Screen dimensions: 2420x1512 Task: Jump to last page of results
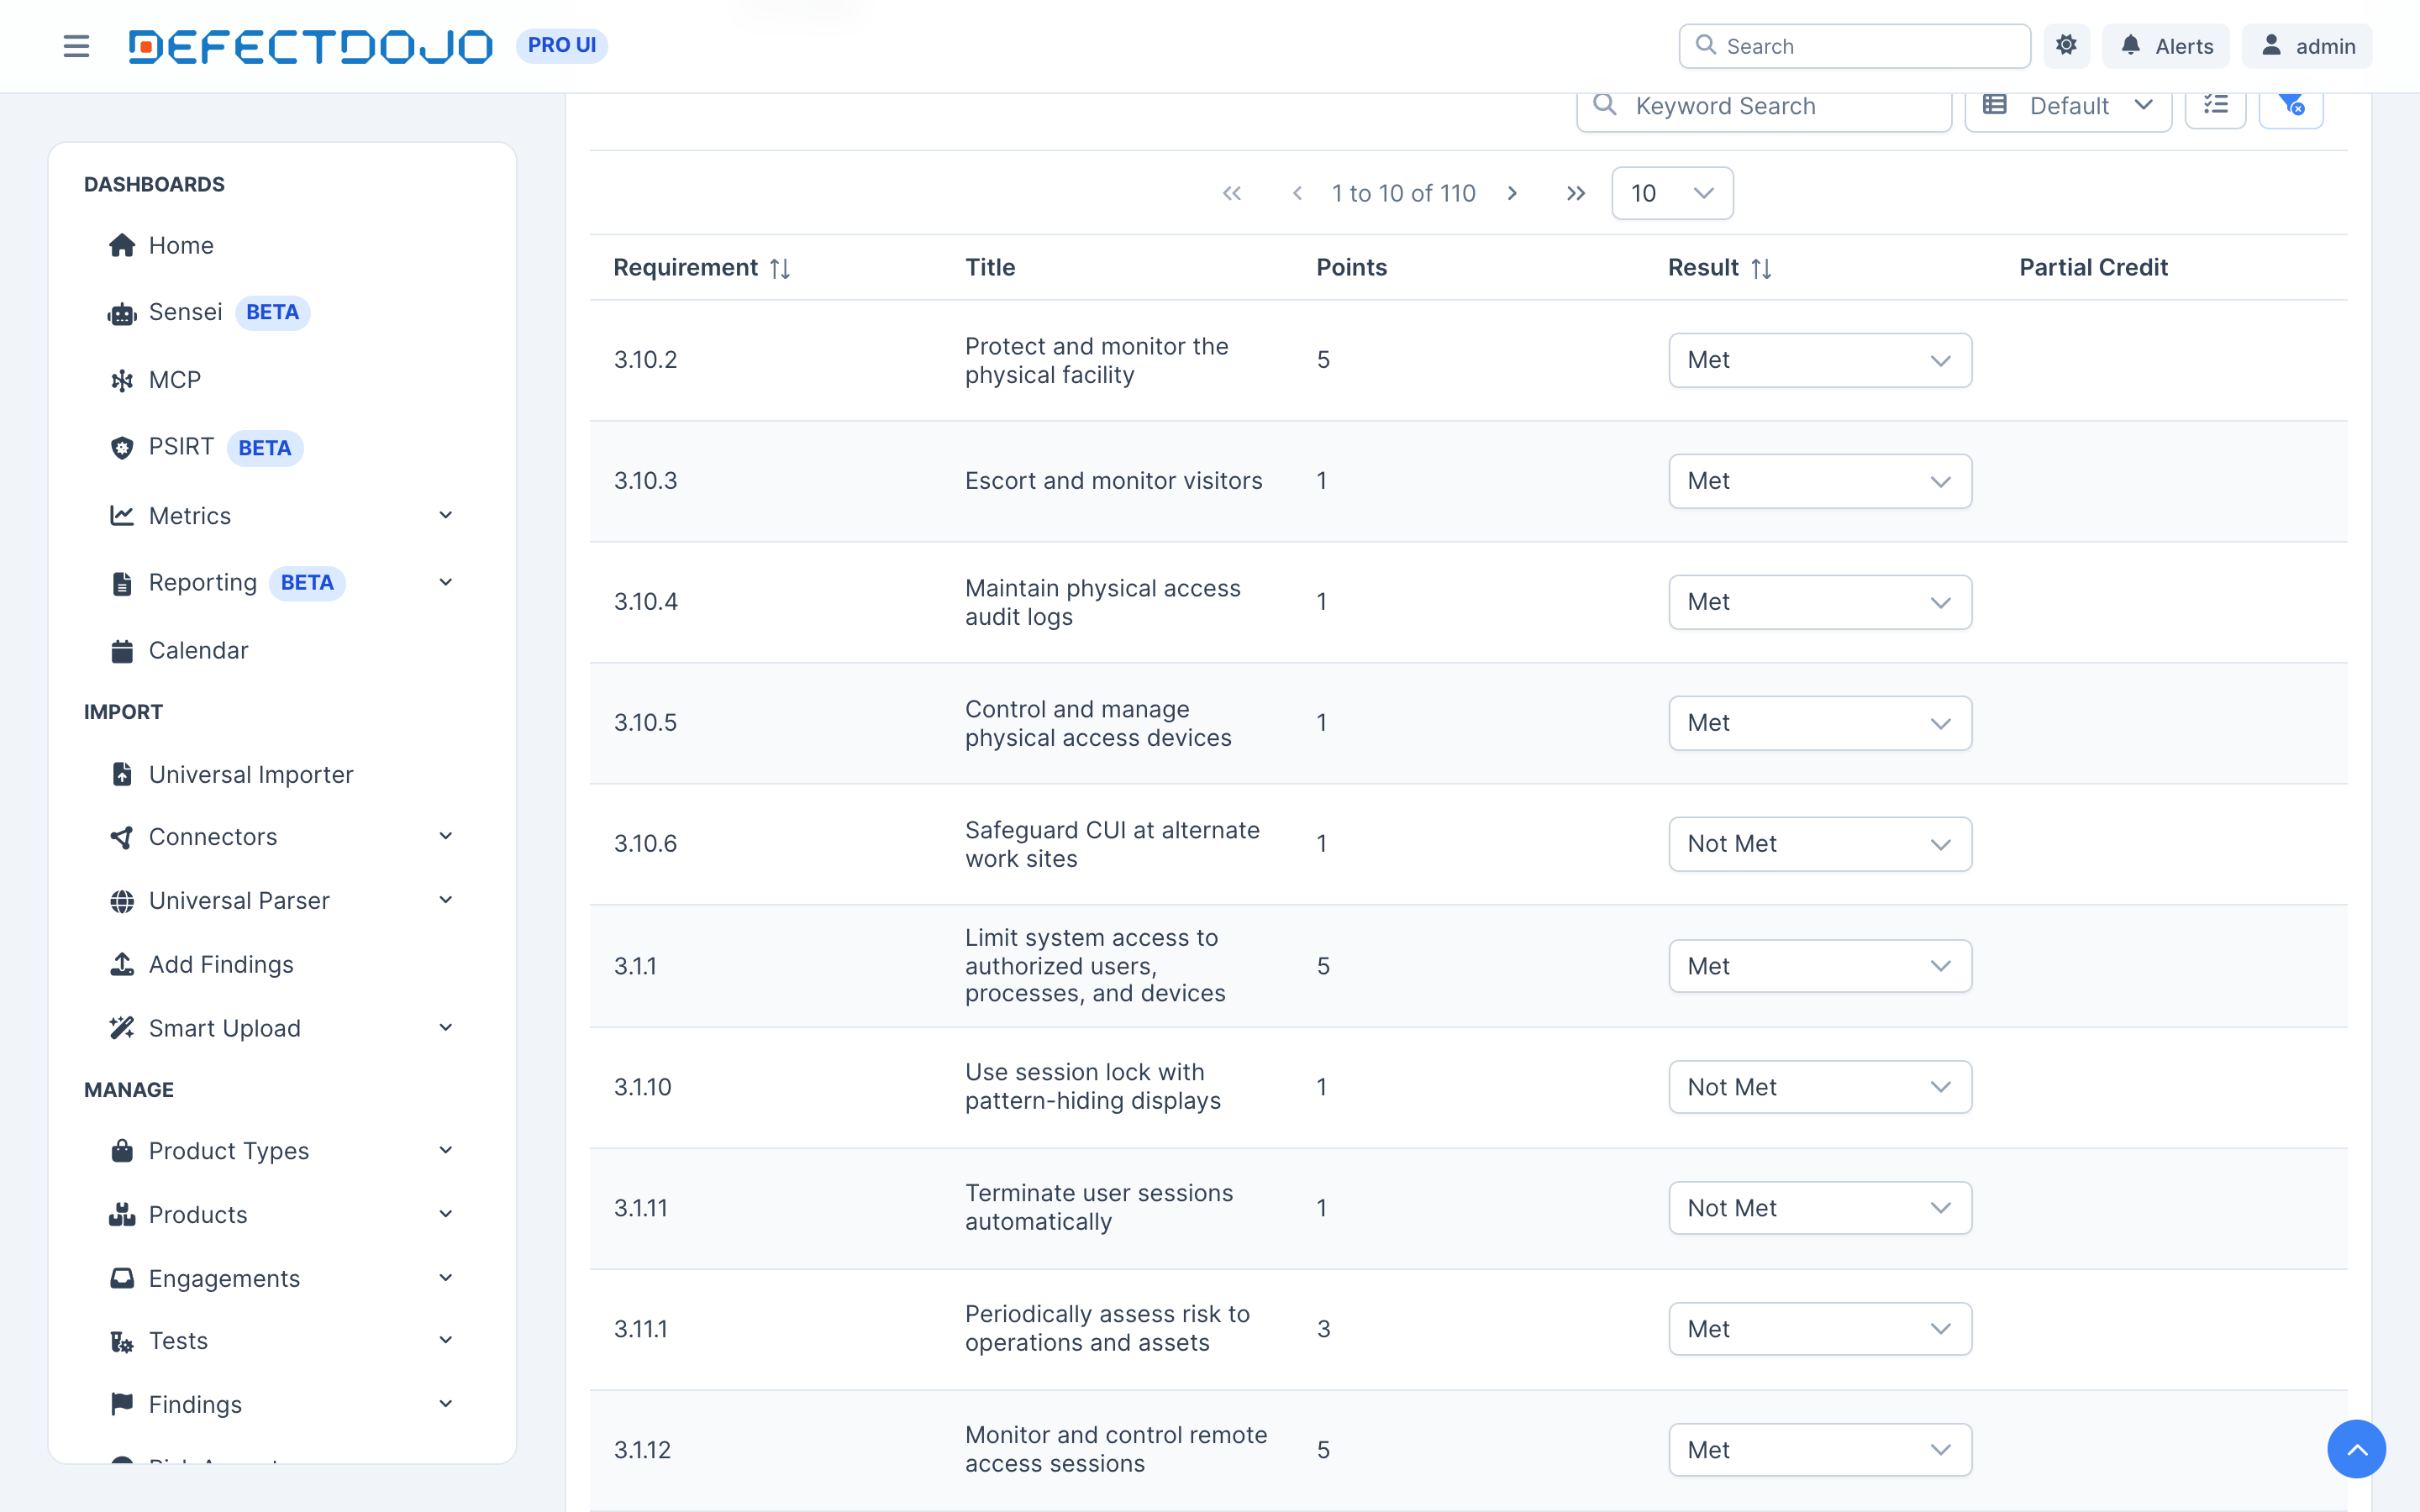click(x=1576, y=193)
